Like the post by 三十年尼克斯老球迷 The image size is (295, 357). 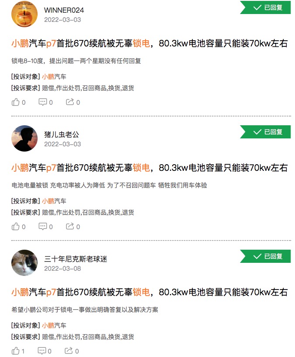coord(15,350)
